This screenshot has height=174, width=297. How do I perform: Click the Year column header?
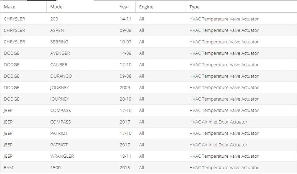(126, 7)
